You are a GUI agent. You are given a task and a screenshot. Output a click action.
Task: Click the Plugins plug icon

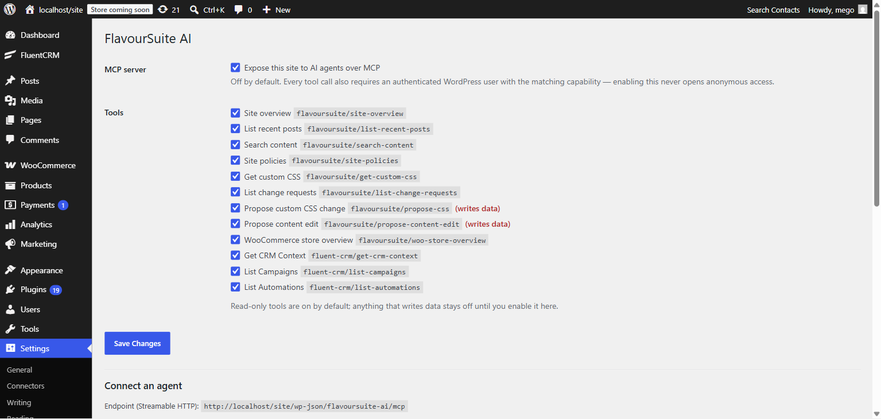pos(10,290)
